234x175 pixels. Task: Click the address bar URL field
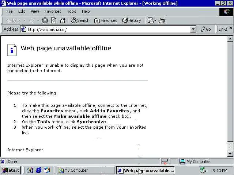click(109, 30)
